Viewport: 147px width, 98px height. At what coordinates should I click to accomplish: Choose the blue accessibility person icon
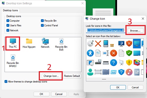90,53
